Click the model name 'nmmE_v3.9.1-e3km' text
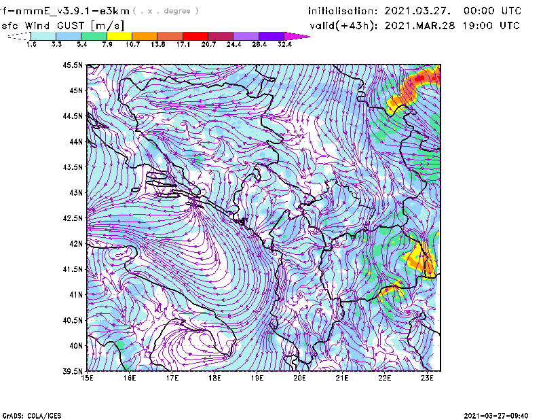The image size is (543, 420). point(73,11)
